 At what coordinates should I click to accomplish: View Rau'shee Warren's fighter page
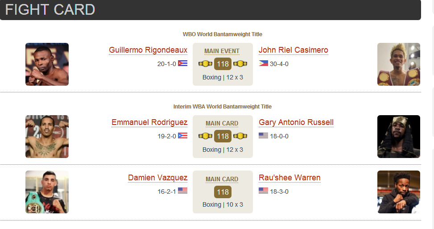tap(289, 178)
